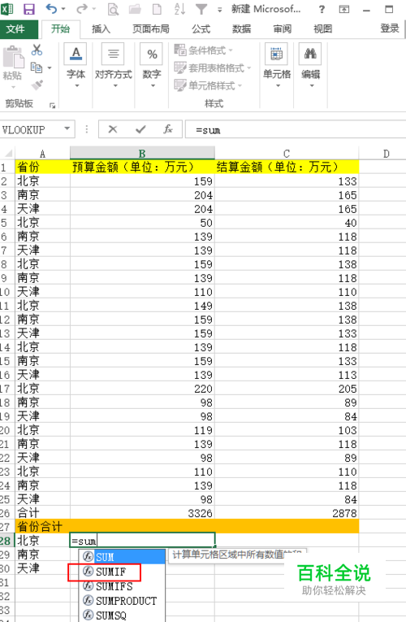Click the 登录 sign in link
Image resolution: width=406 pixels, height=622 pixels.
pos(390,28)
